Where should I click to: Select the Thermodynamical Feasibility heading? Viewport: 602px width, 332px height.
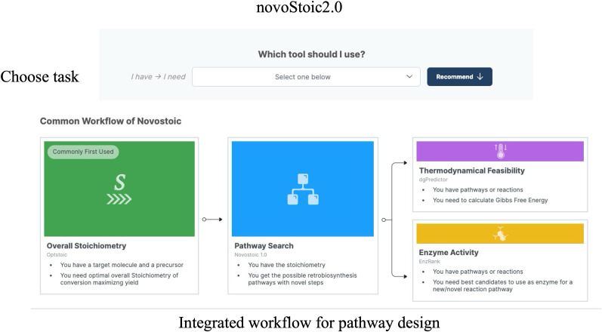coord(472,171)
